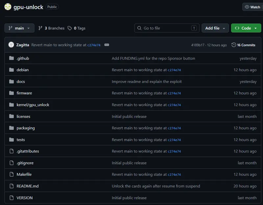Viewport: 263px width, 205px height.
Task: Open c274e74 hash link in the Makefile row
Action: pyautogui.click(x=174, y=174)
